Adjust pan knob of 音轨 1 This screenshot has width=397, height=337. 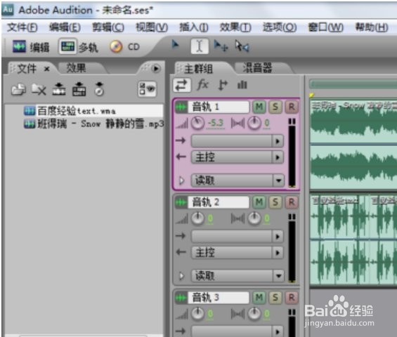tap(254, 123)
